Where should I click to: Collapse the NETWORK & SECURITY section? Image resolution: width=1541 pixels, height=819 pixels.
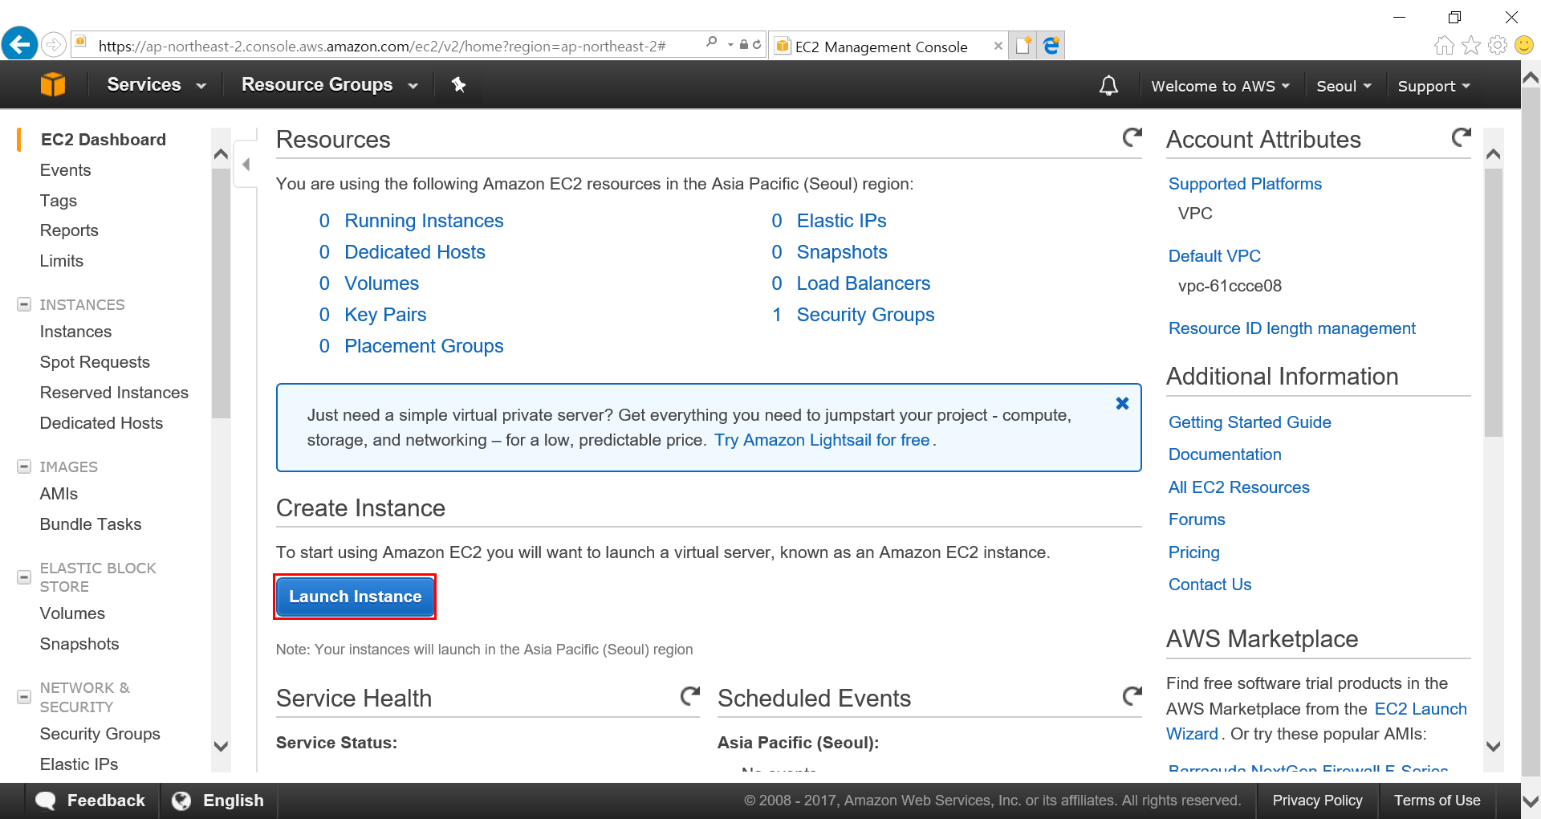click(24, 697)
